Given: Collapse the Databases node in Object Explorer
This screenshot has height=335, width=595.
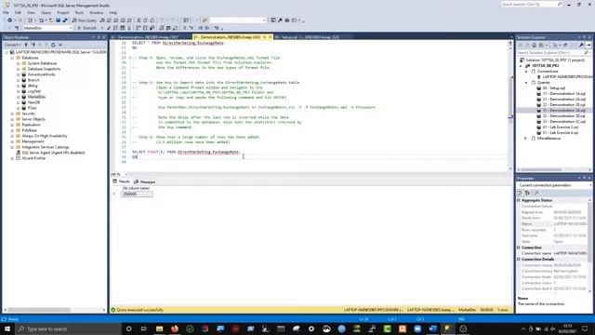Looking at the screenshot, I should click(12, 58).
